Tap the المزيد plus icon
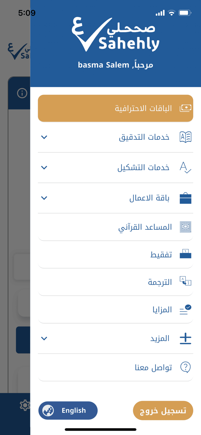The width and height of the screenshot is (201, 435). click(x=185, y=338)
